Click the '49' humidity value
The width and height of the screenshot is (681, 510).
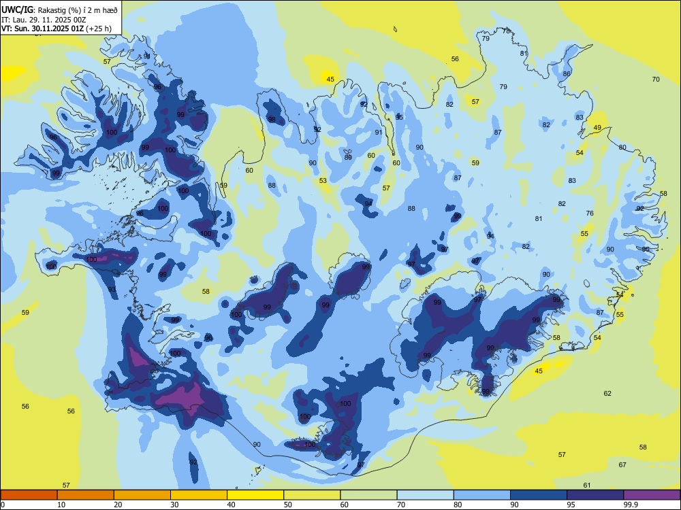tap(597, 128)
